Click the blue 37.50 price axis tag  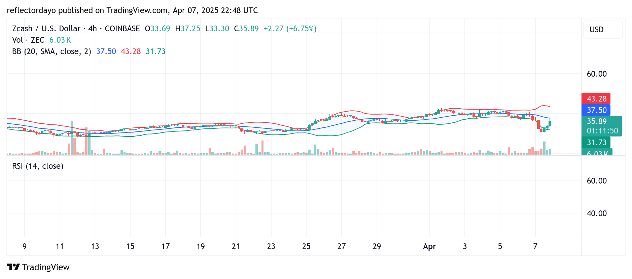[596, 110]
